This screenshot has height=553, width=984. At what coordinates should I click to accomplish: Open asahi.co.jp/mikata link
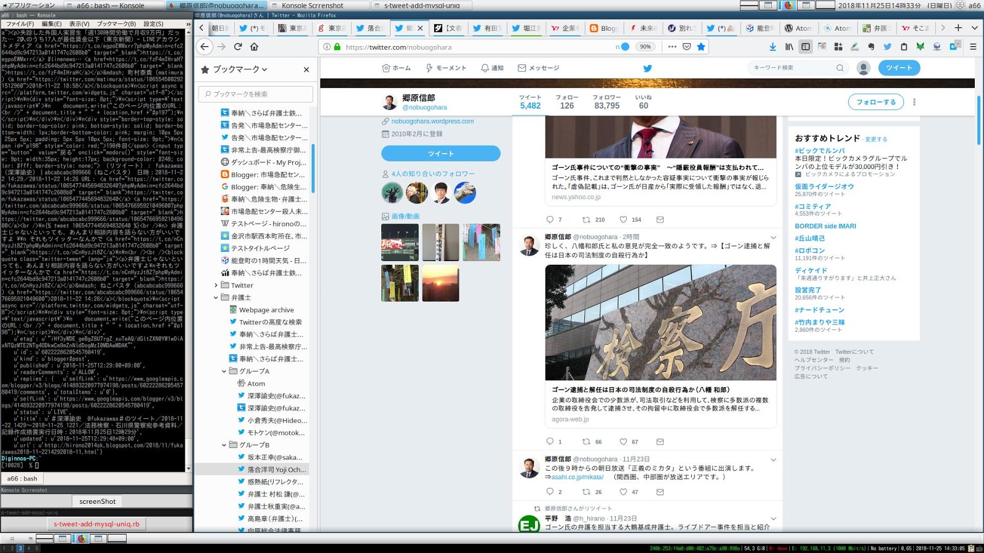pyautogui.click(x=577, y=477)
